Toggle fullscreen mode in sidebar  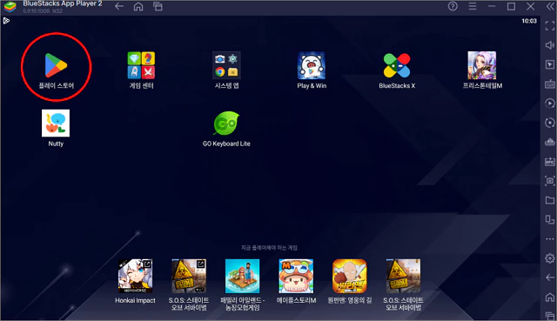pos(549,25)
